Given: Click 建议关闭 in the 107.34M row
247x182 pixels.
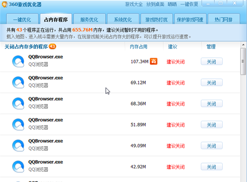Looking at the screenshot, I should coord(175,62).
